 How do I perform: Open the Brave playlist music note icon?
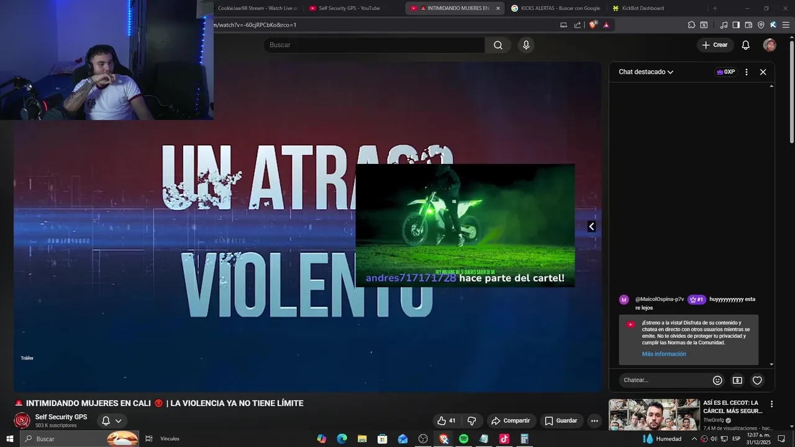point(724,25)
